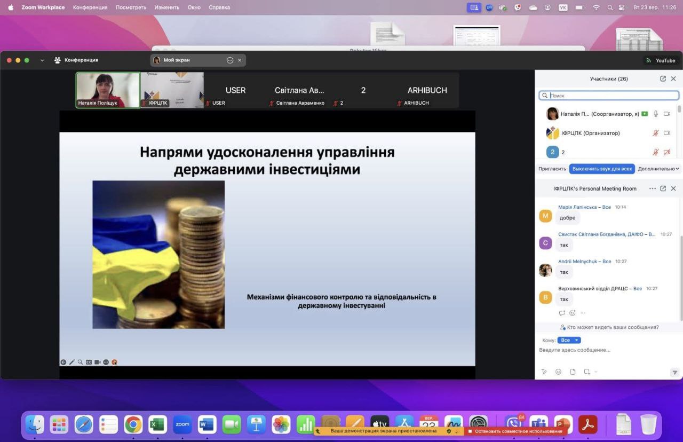Click the file attachment icon in chat
The image size is (683, 442).
tap(573, 372)
